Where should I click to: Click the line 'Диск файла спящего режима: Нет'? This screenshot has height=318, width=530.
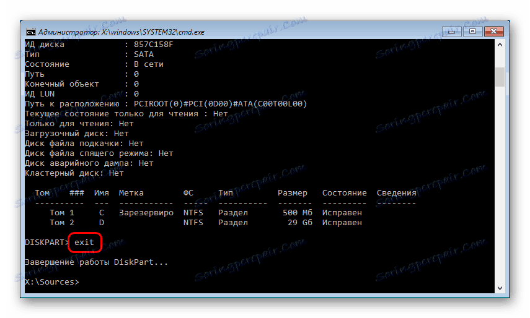point(99,153)
